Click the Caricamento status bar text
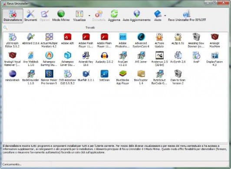Viewport: 231px width, 169px height. (x=12, y=164)
